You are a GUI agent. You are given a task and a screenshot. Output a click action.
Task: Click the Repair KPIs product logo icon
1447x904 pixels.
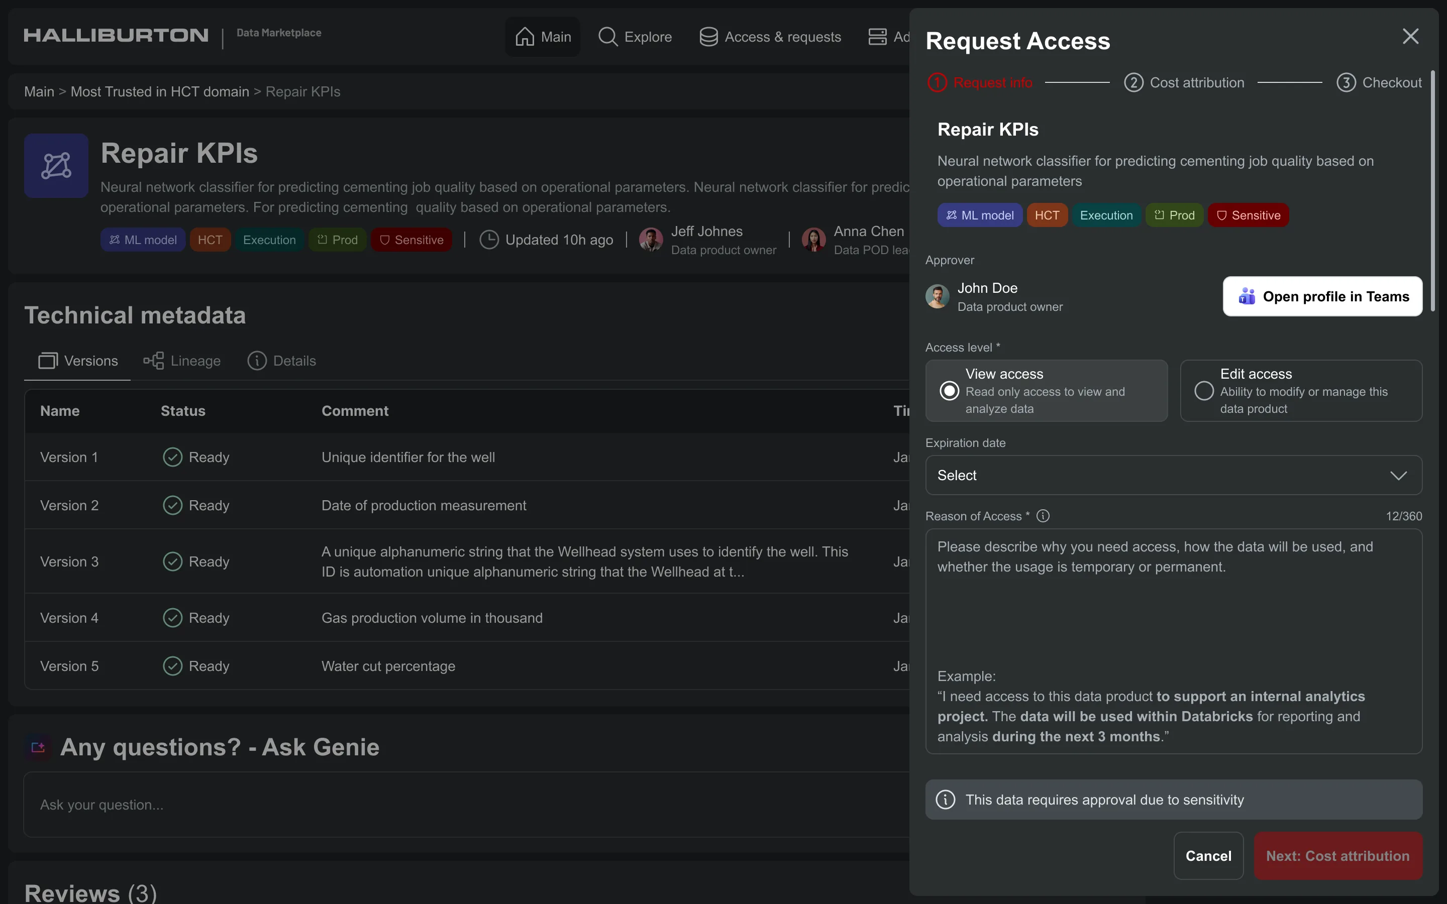56,166
